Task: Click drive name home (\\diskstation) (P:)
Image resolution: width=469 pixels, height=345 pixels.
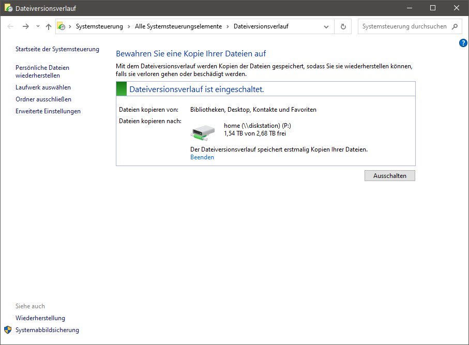Action: tap(257, 126)
